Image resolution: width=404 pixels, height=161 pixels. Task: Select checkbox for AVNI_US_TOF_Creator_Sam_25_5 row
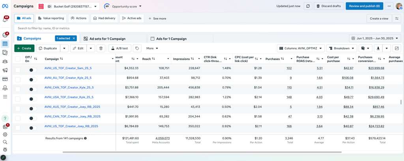point(18,70)
